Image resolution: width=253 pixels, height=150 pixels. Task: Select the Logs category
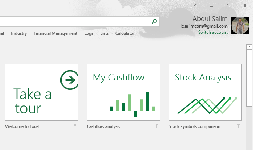tap(89, 33)
